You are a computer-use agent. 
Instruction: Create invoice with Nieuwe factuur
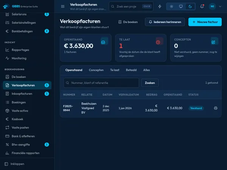[x=205, y=22]
